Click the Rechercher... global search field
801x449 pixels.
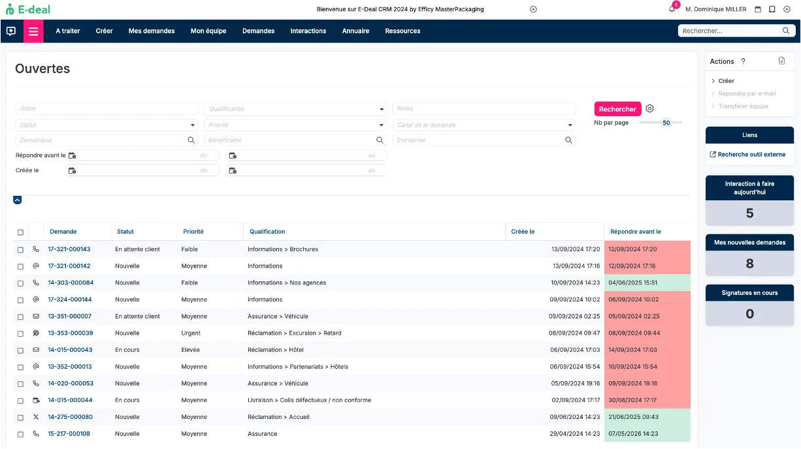point(730,31)
